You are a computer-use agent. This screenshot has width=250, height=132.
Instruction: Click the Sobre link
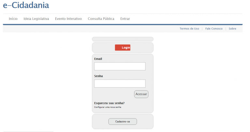[232, 29]
